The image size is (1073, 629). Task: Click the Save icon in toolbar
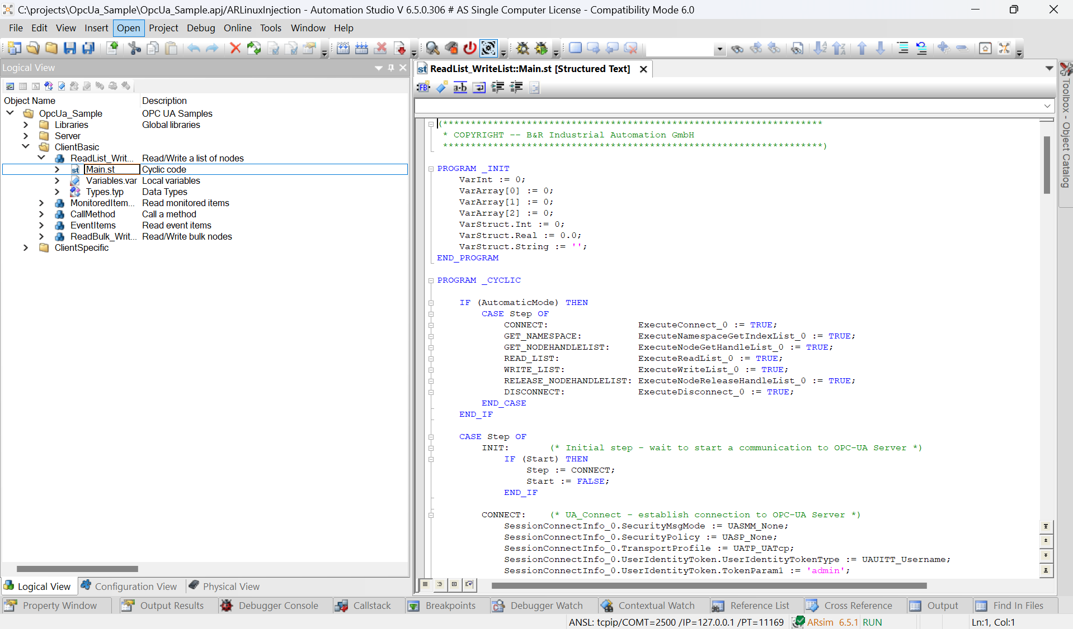(x=69, y=48)
